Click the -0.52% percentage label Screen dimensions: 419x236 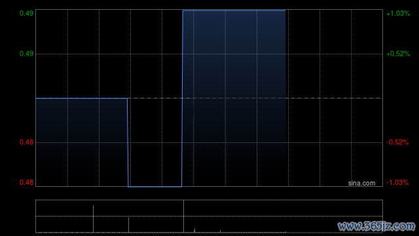[397, 142]
